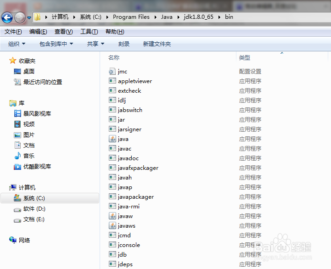Open the 编辑(E) menu
Screen dimensions: 331x269
pos(38,32)
